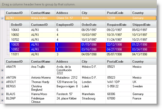Viewport: 162px width, 109px height.
Task: Select the Thomas Hardy contact cell
Action: click(42, 82)
